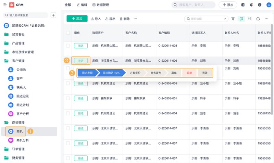Screen dimensions: 274x163
Task: Open 跟进计划 in the sidebar
Action: (x=23, y=105)
